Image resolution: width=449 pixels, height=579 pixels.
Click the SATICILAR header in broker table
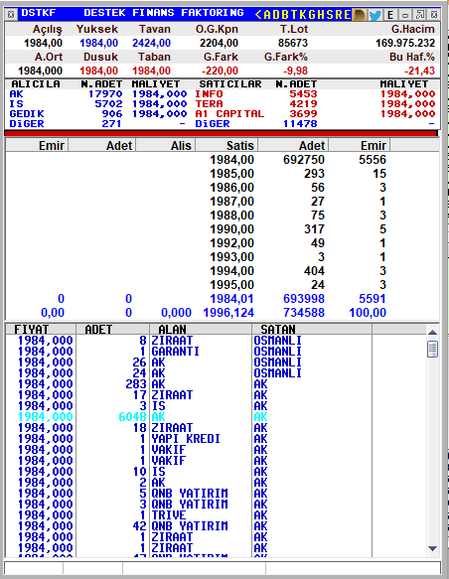(230, 84)
